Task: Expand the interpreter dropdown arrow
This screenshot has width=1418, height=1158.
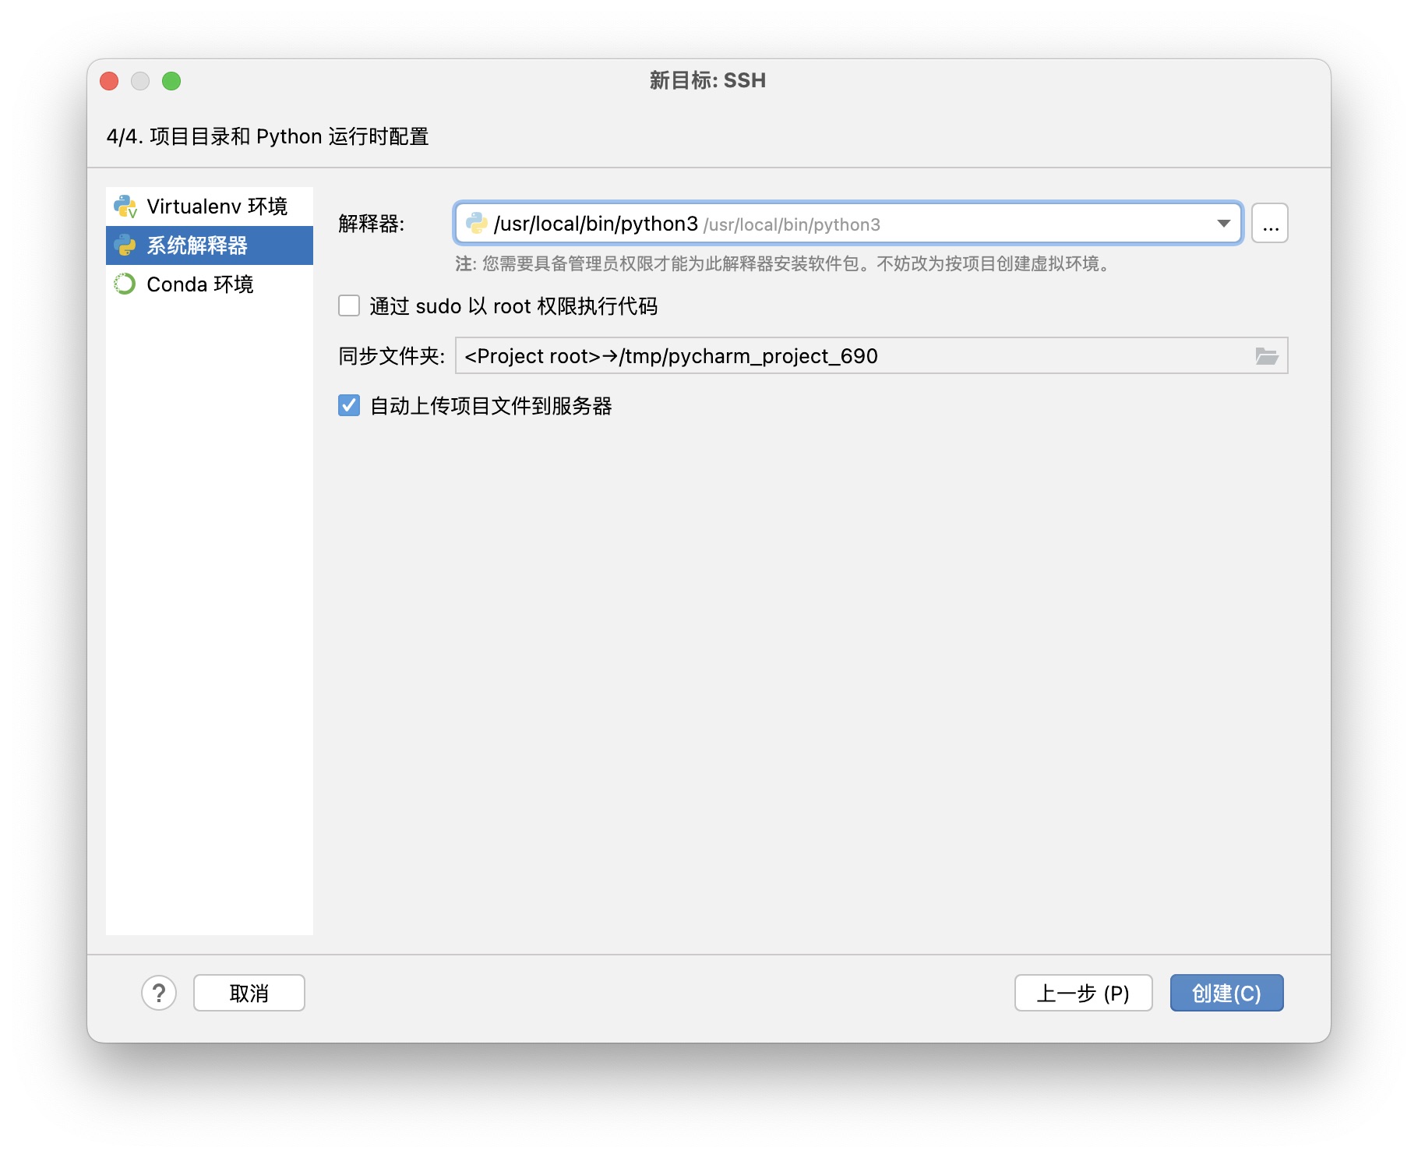Action: coord(1223,224)
